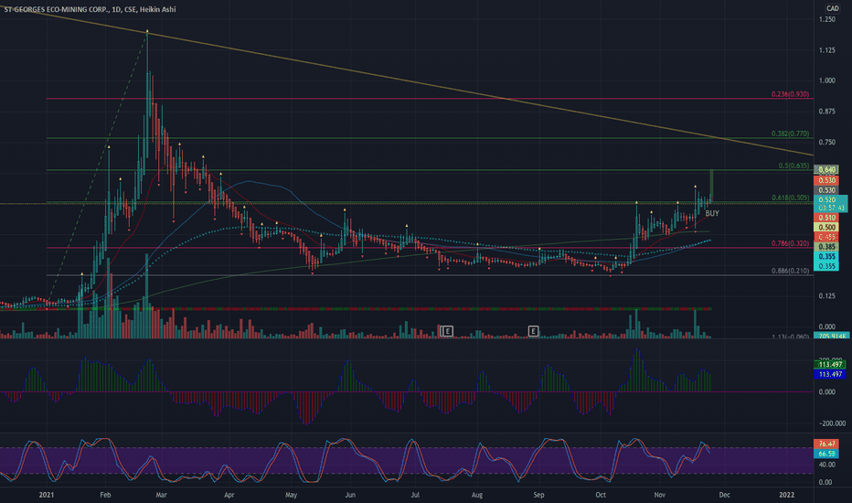Click the Jun label on time axis
Image resolution: width=852 pixels, height=503 pixels.
[350, 495]
